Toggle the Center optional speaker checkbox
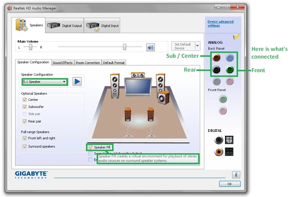 point(25,100)
